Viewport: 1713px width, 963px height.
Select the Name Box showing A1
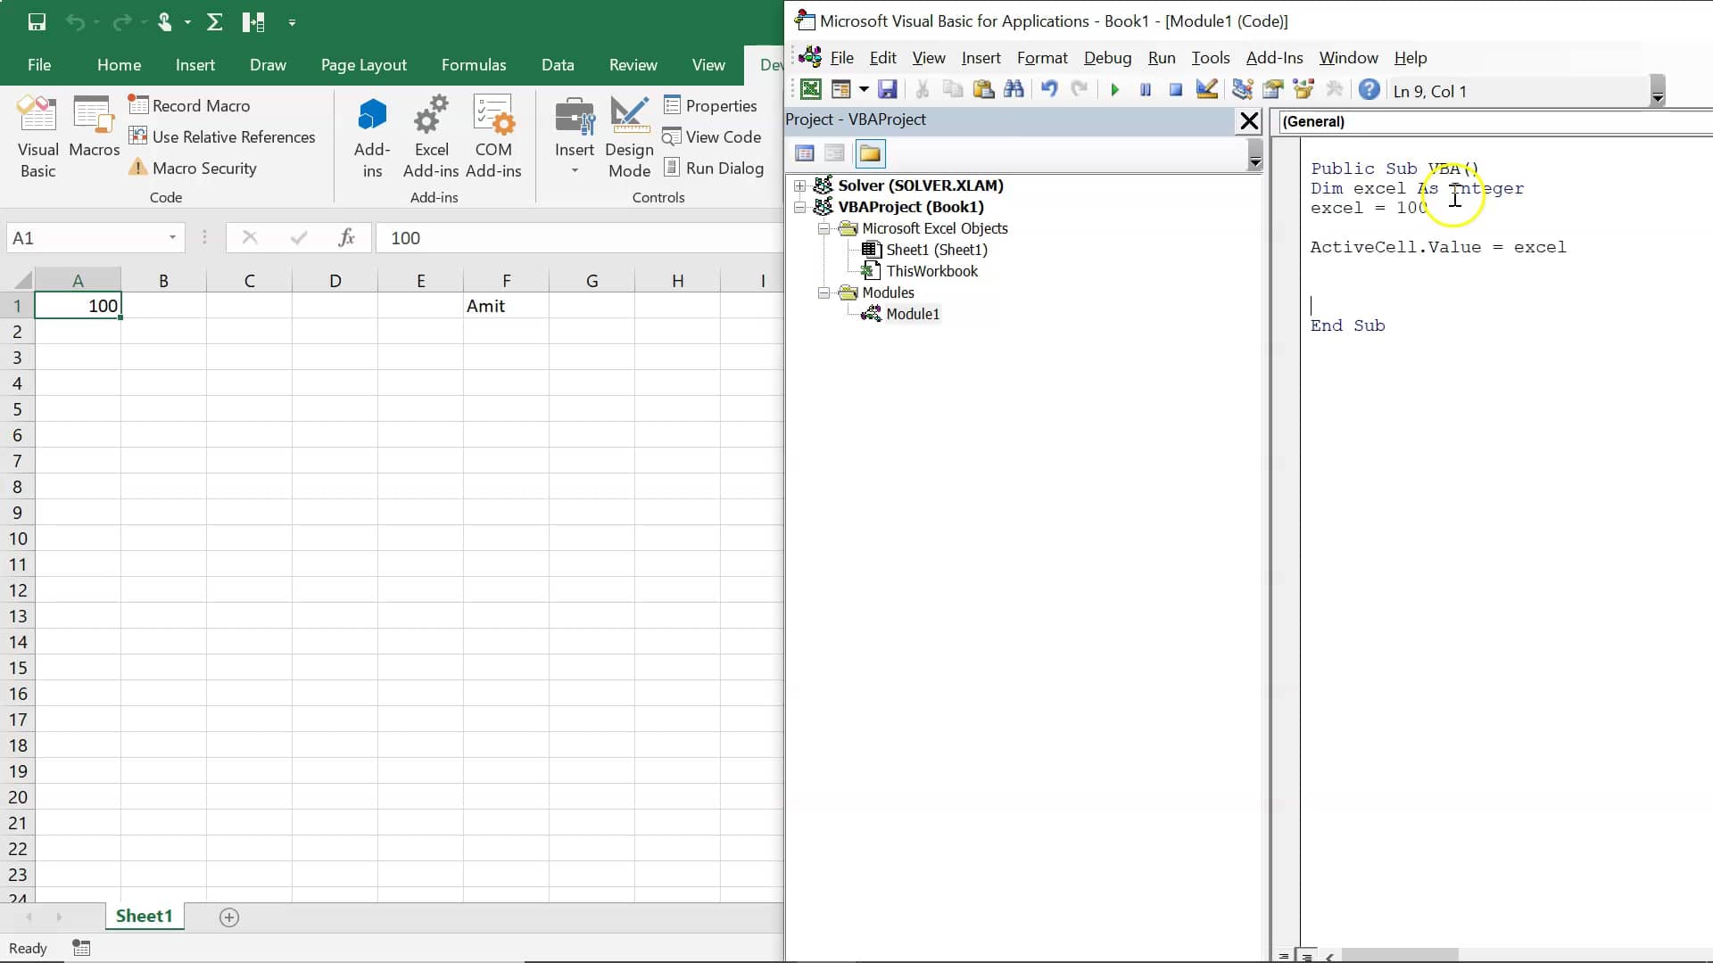[x=87, y=237]
